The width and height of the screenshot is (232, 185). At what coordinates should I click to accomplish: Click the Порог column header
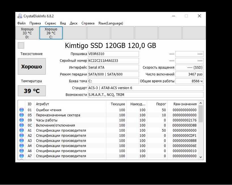157,104
